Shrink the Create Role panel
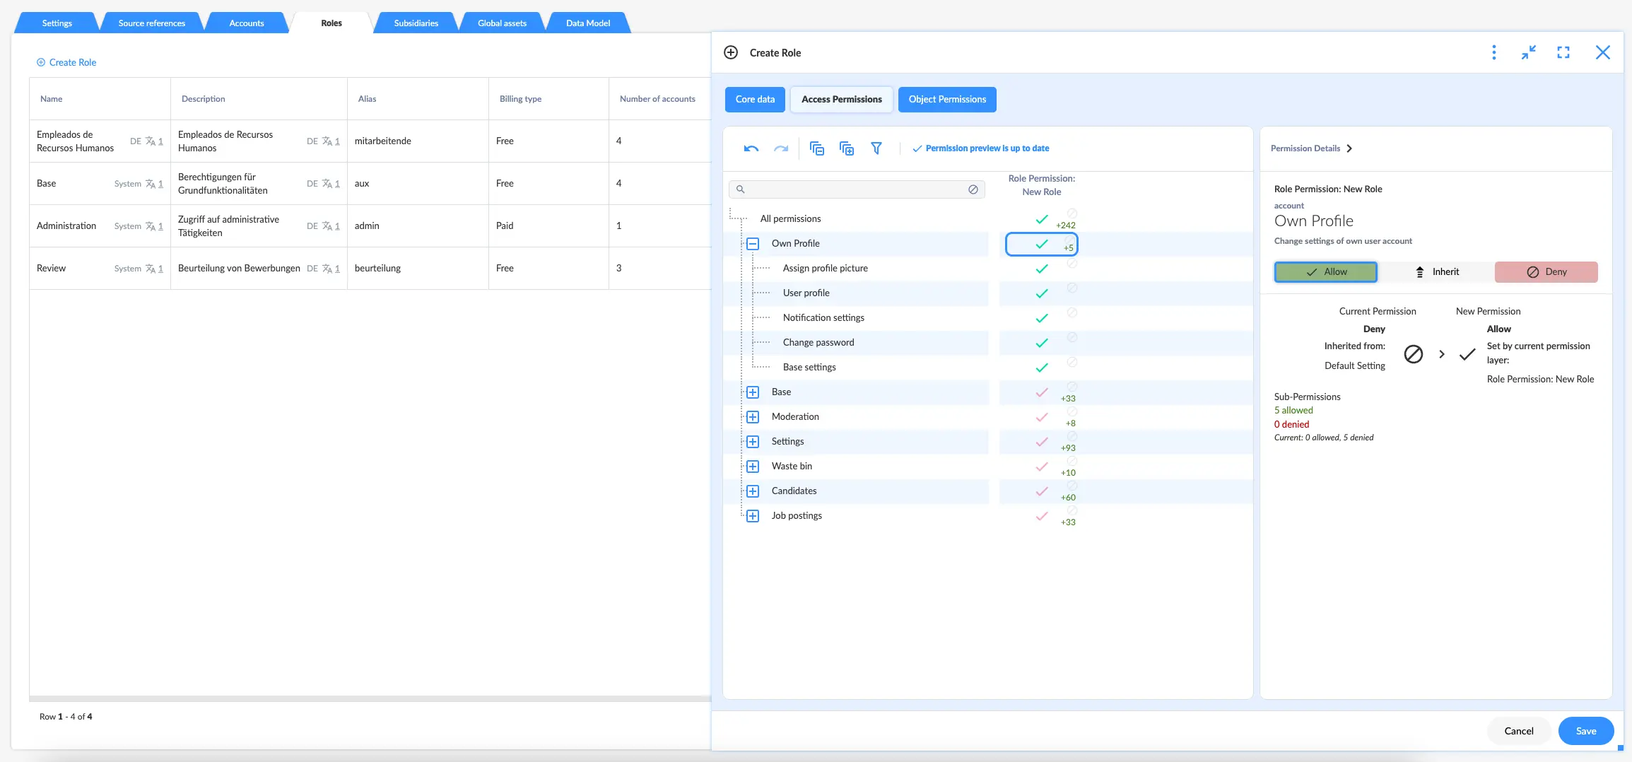 click(x=1528, y=52)
